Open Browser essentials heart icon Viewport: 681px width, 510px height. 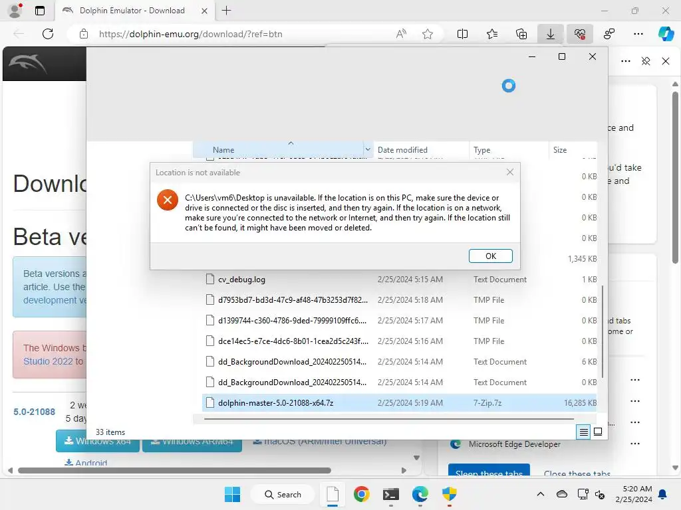[x=580, y=34]
